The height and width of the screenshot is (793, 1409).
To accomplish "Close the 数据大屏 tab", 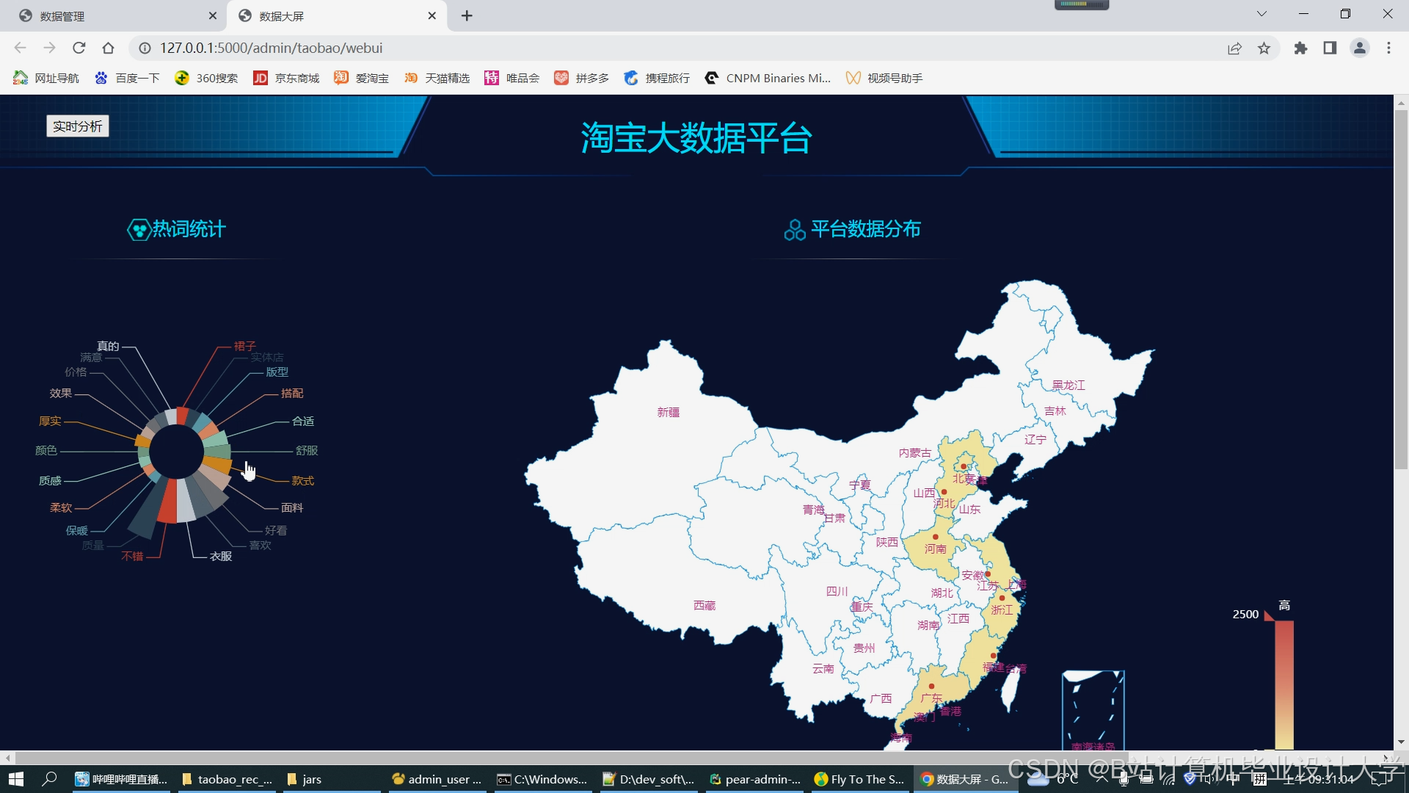I will (x=432, y=16).
